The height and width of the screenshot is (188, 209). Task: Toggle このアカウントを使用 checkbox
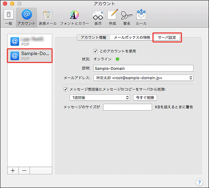(x=95, y=51)
